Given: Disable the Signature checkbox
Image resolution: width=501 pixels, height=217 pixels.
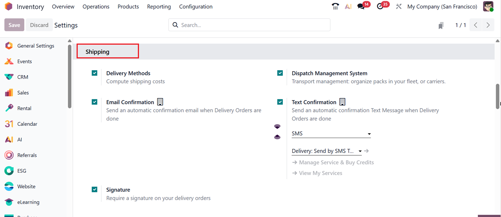Looking at the screenshot, I should (x=95, y=189).
